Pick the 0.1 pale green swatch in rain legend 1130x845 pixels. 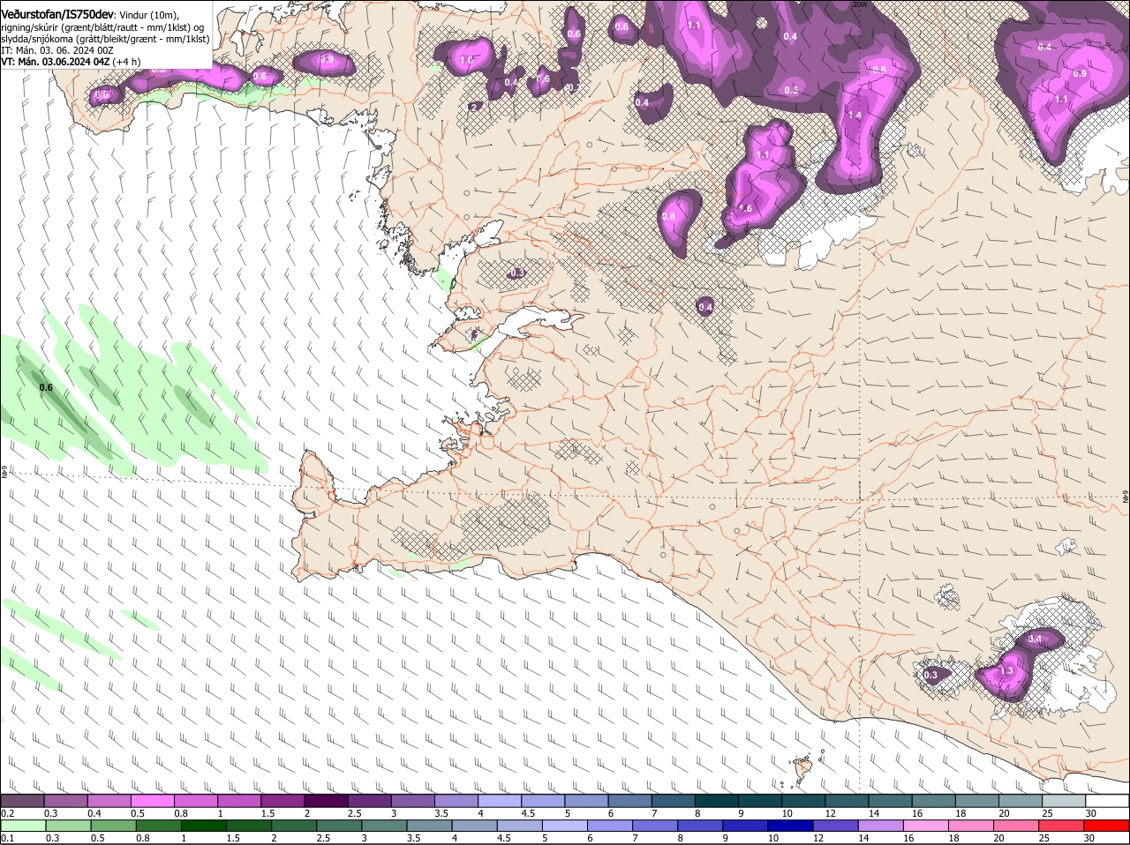pos(23,826)
